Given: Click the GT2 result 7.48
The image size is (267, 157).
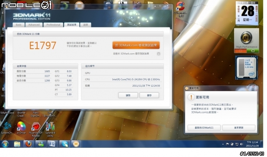Looking at the screenshot, I should (69, 76).
